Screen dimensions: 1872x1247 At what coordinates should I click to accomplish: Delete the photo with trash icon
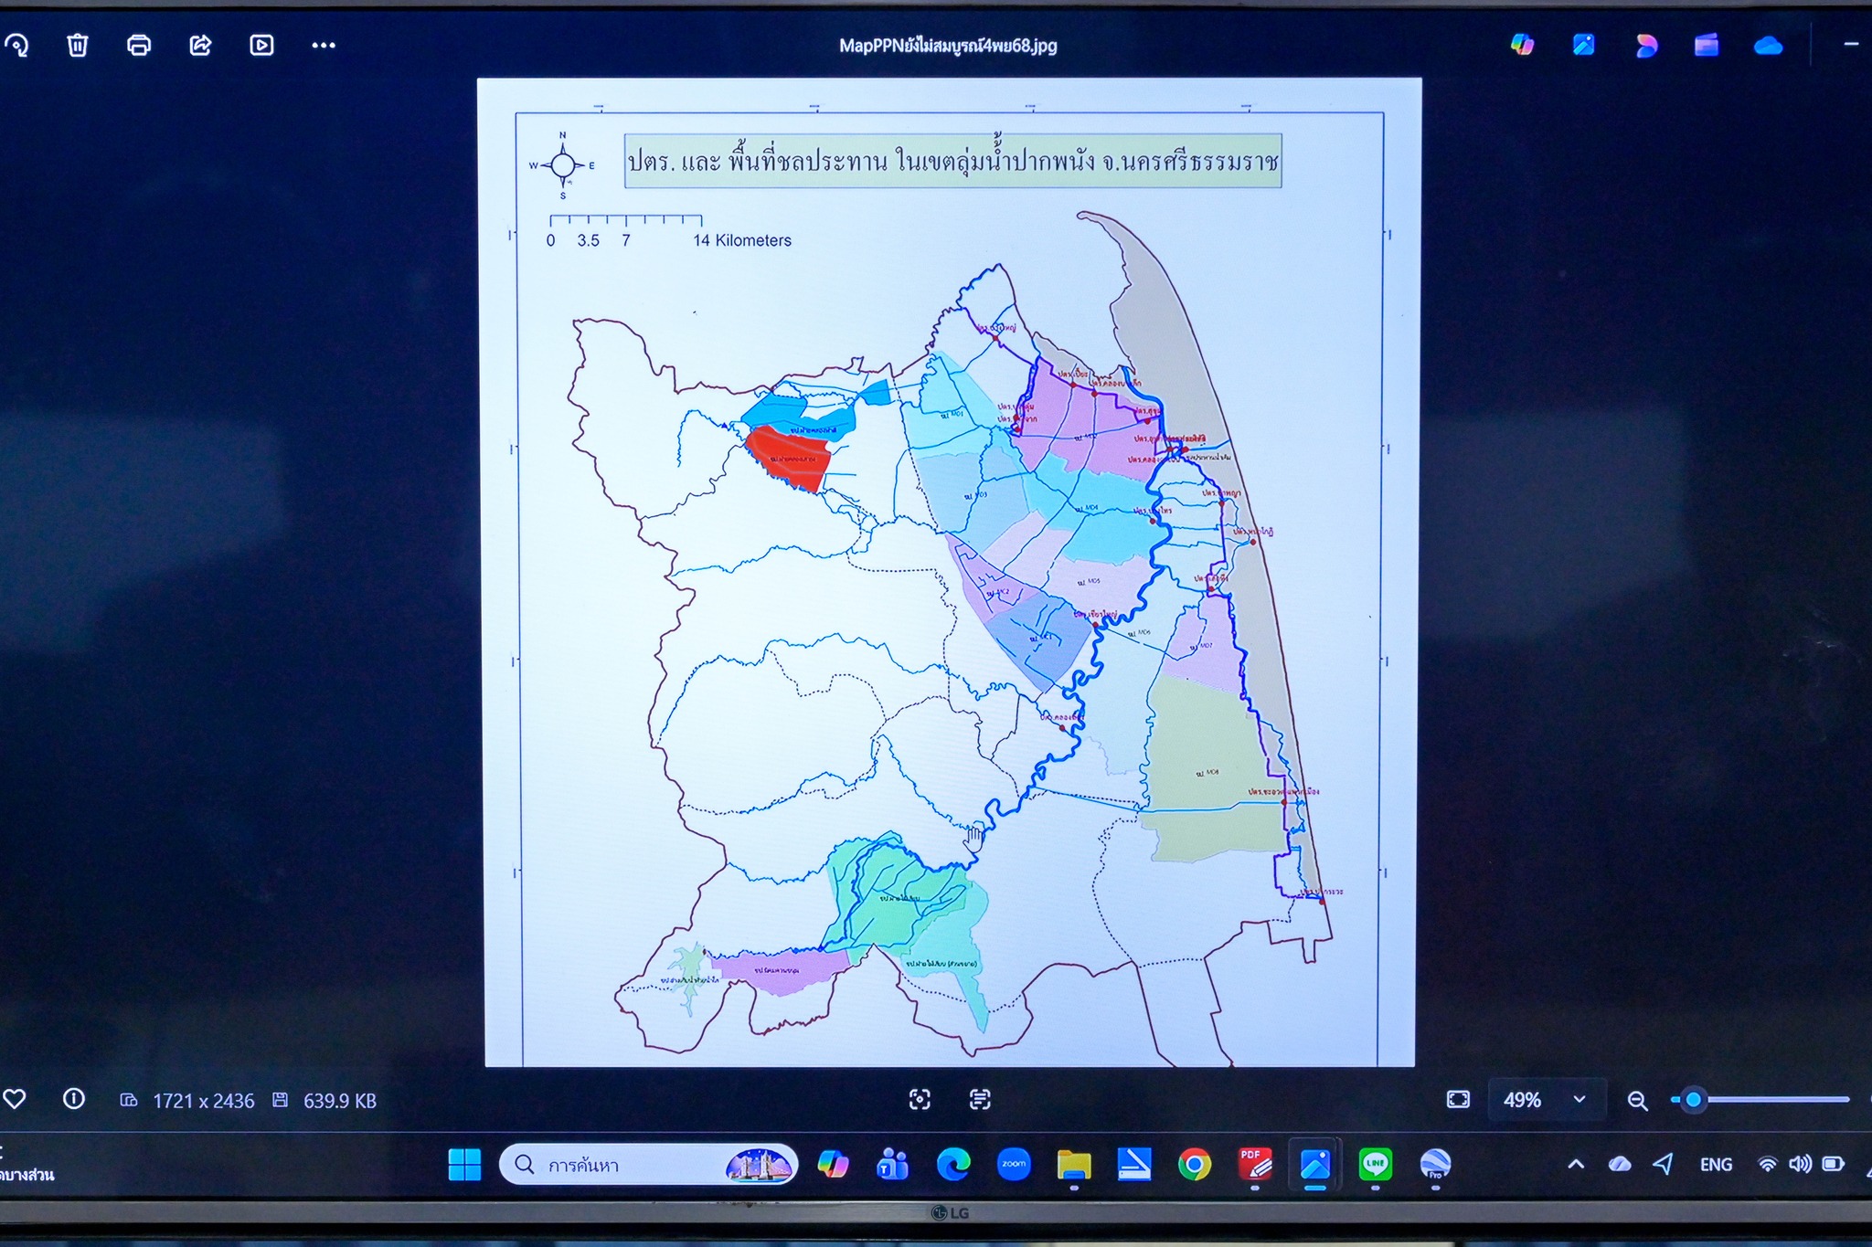point(78,45)
